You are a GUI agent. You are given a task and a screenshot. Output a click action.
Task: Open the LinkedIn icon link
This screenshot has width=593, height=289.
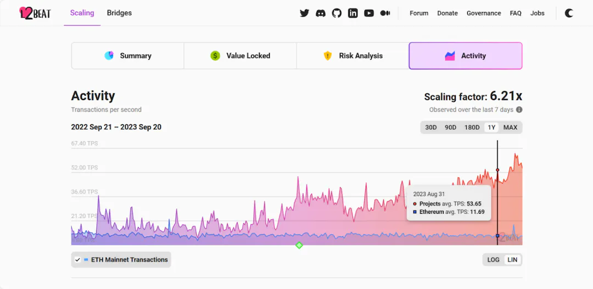tap(353, 13)
